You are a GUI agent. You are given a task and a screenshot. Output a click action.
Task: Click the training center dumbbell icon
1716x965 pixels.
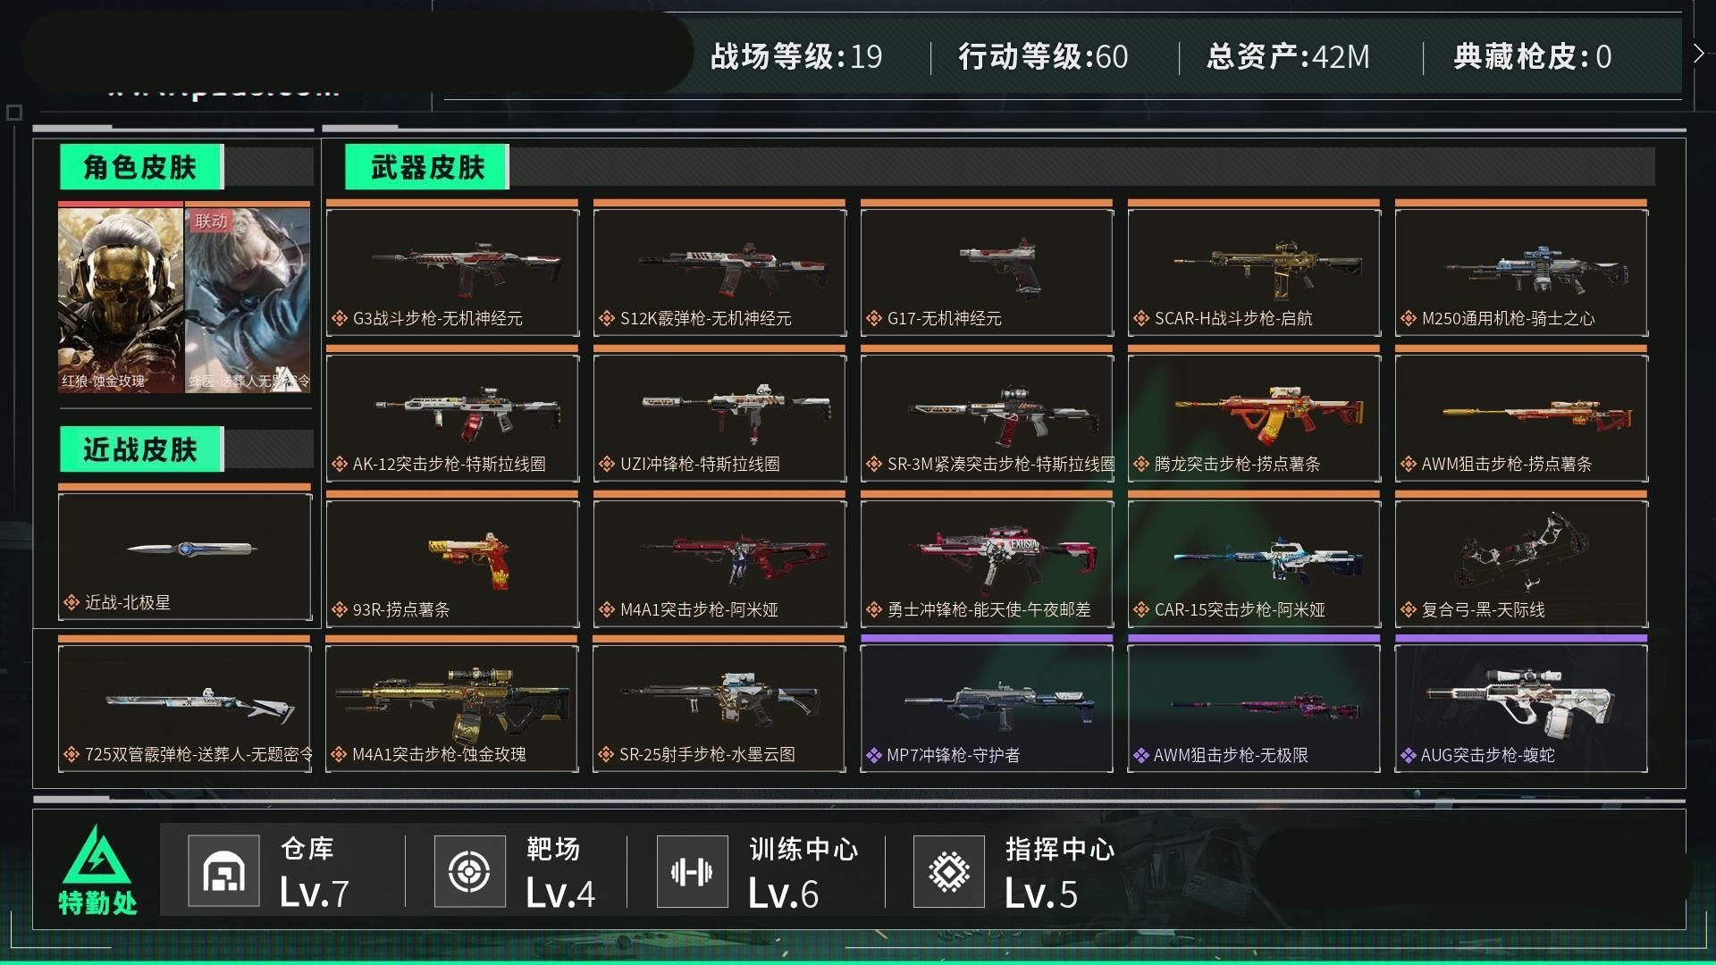coord(692,871)
